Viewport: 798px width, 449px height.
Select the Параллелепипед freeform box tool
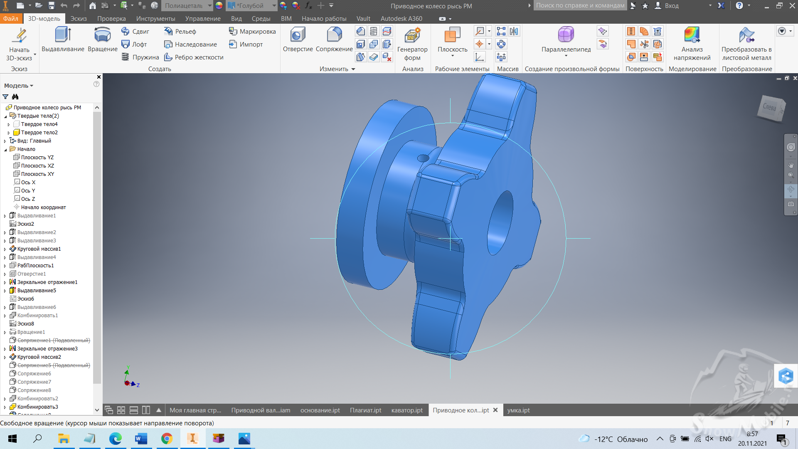point(566,42)
